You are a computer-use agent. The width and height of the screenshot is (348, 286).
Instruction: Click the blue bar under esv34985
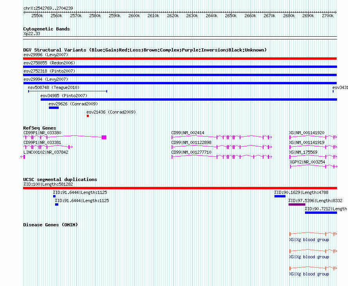click(x=189, y=99)
